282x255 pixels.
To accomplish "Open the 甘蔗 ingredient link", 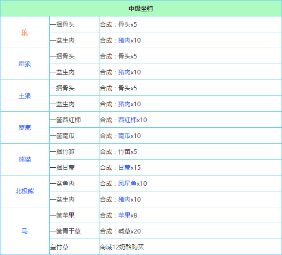I will 124,168.
